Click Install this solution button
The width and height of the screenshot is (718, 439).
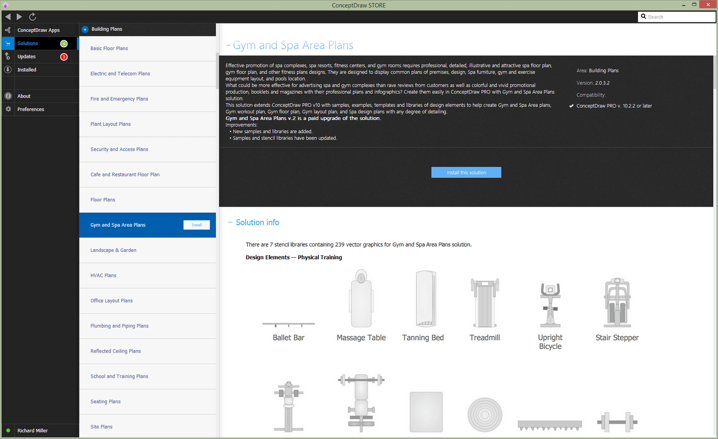(466, 173)
